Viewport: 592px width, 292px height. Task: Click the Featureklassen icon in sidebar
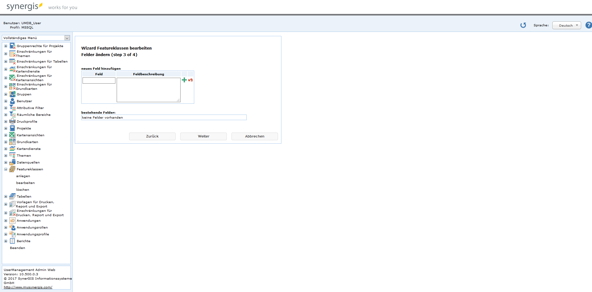(x=12, y=169)
